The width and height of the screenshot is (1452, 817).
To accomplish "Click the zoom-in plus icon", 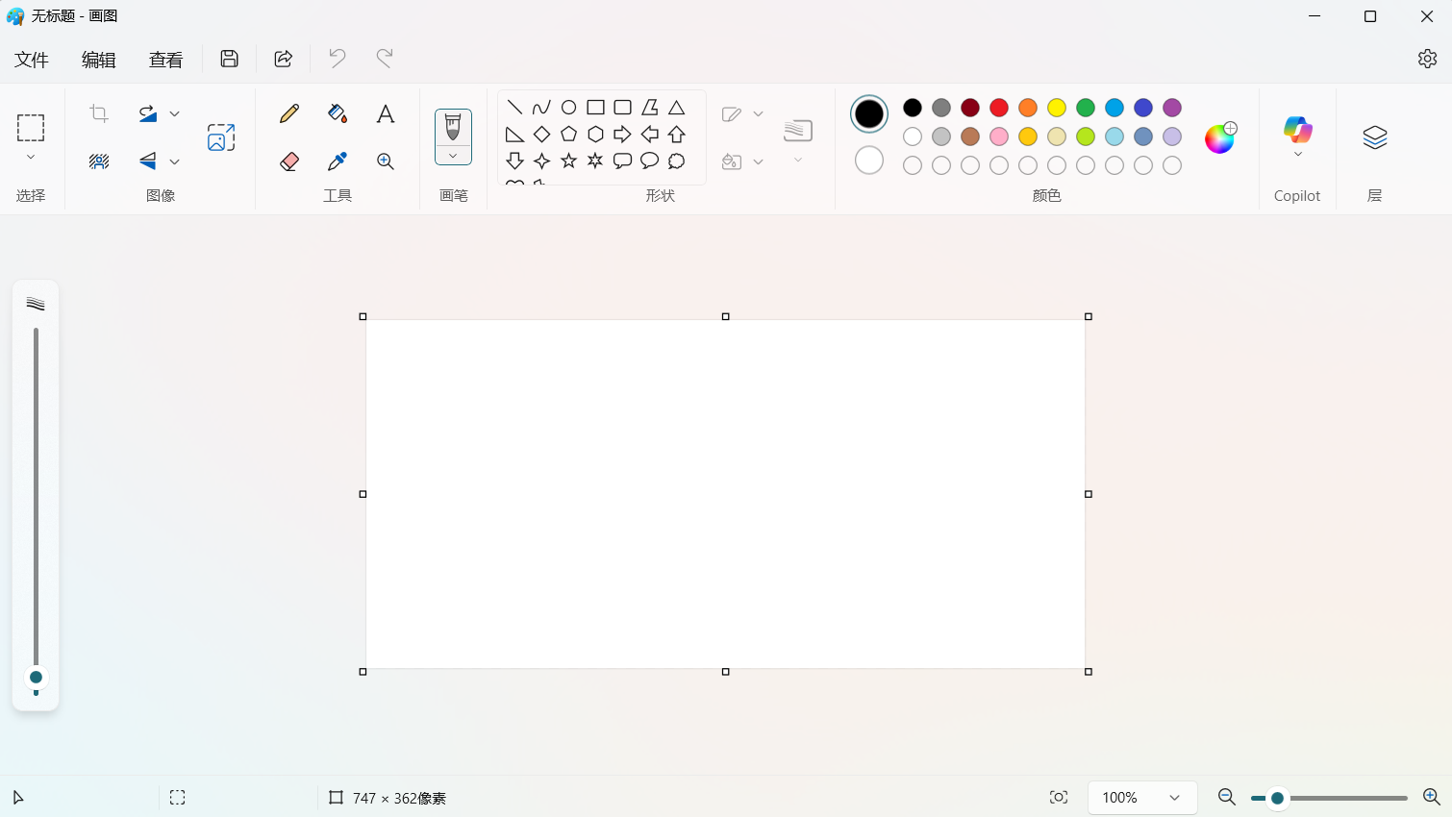I will (x=1431, y=797).
